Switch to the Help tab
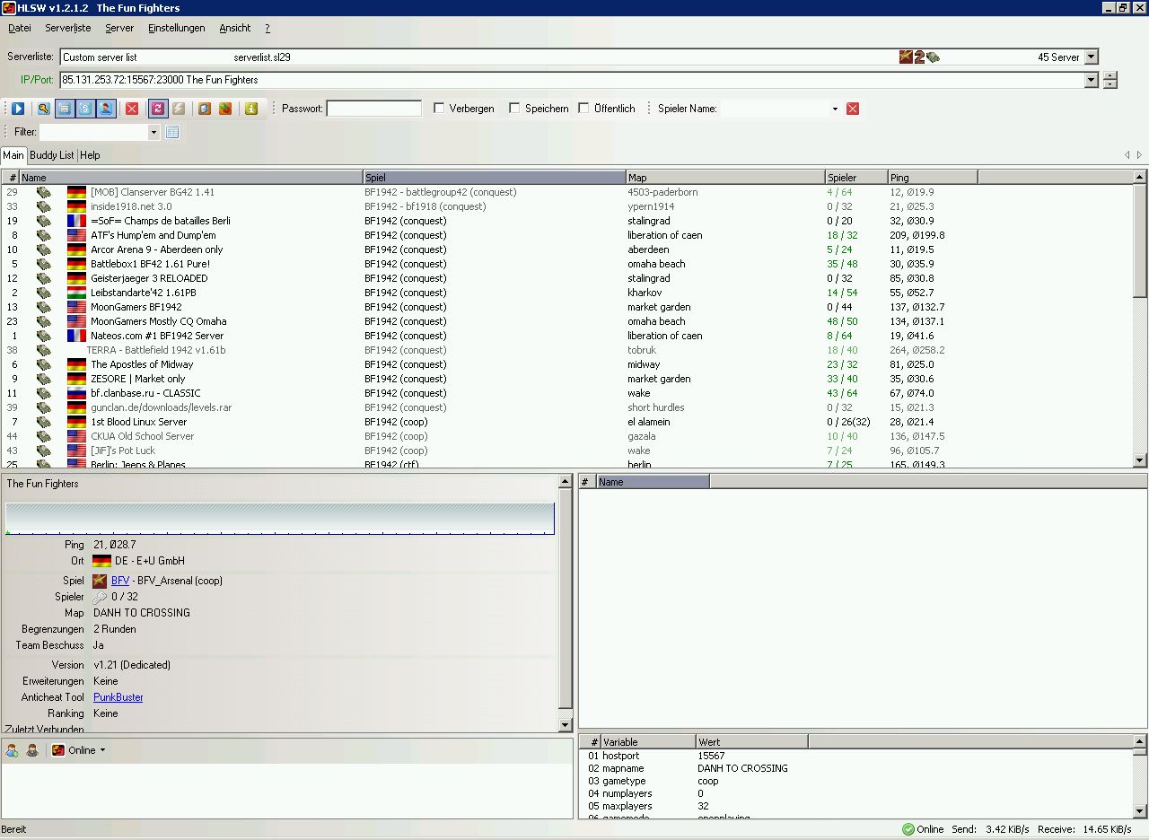The image size is (1149, 840). (90, 155)
